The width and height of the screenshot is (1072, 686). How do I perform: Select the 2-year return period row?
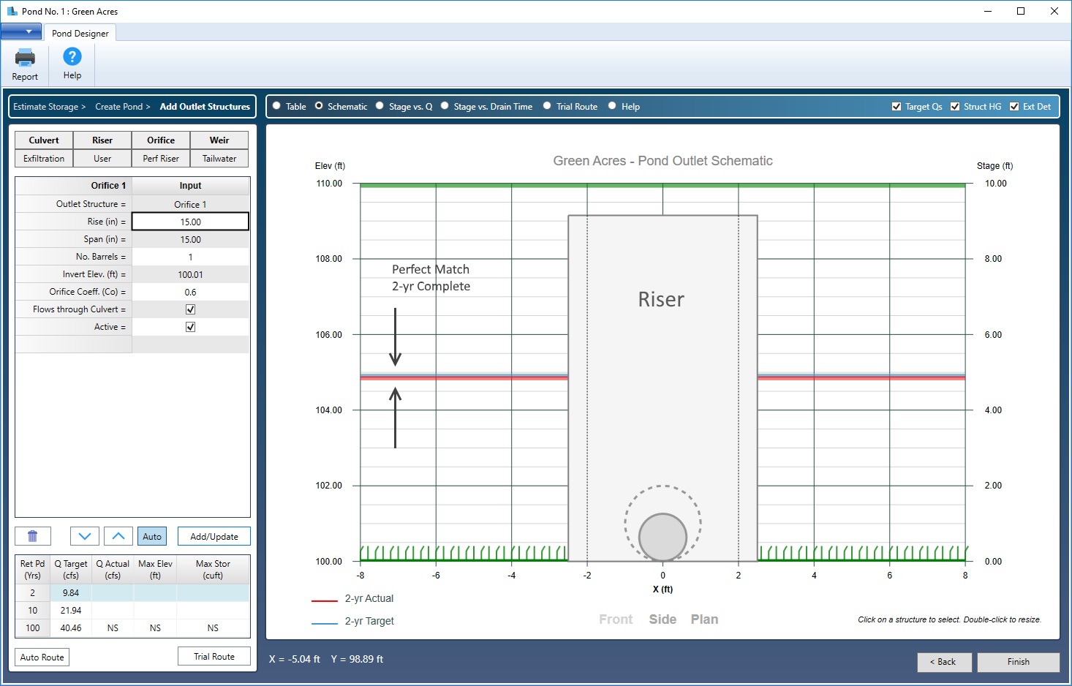coord(132,593)
